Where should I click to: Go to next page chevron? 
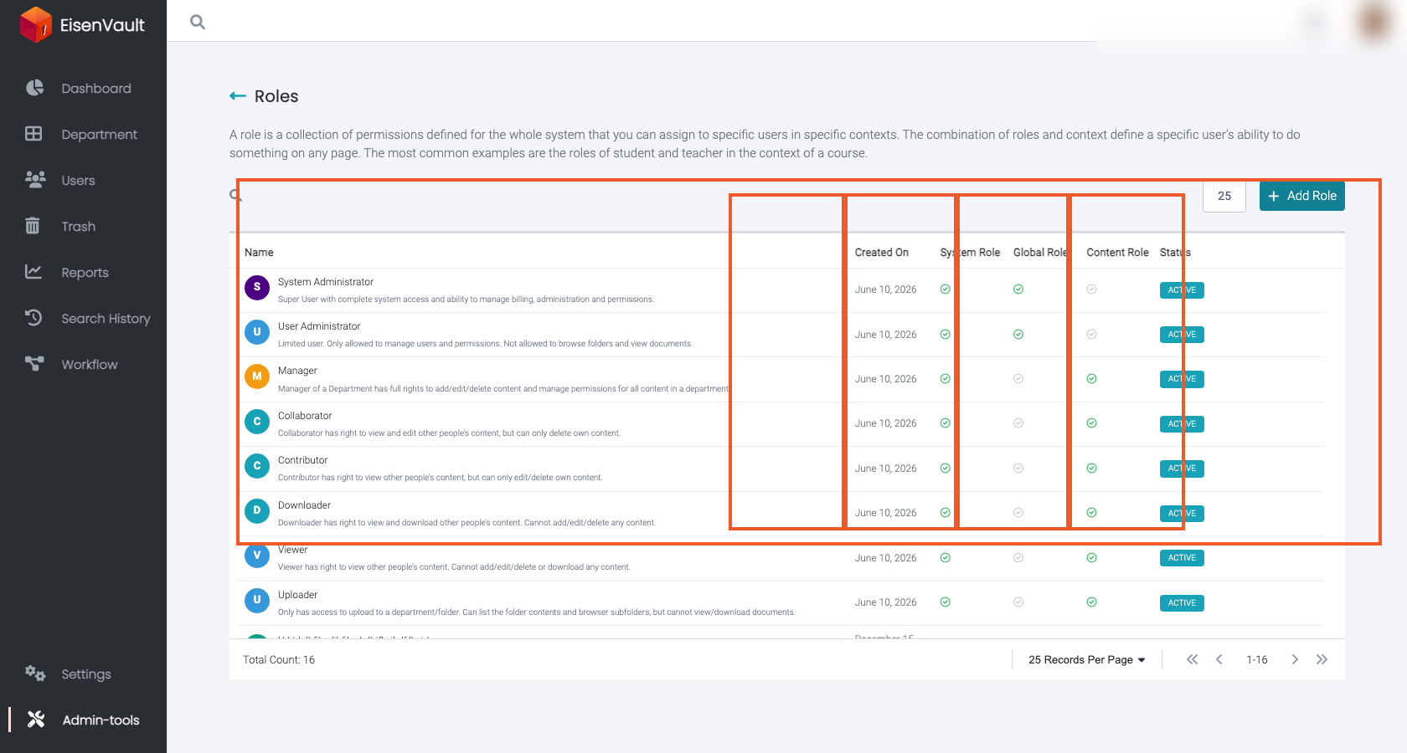(1295, 659)
